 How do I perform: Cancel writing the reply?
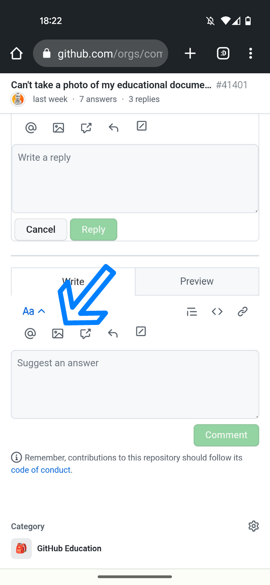40,229
